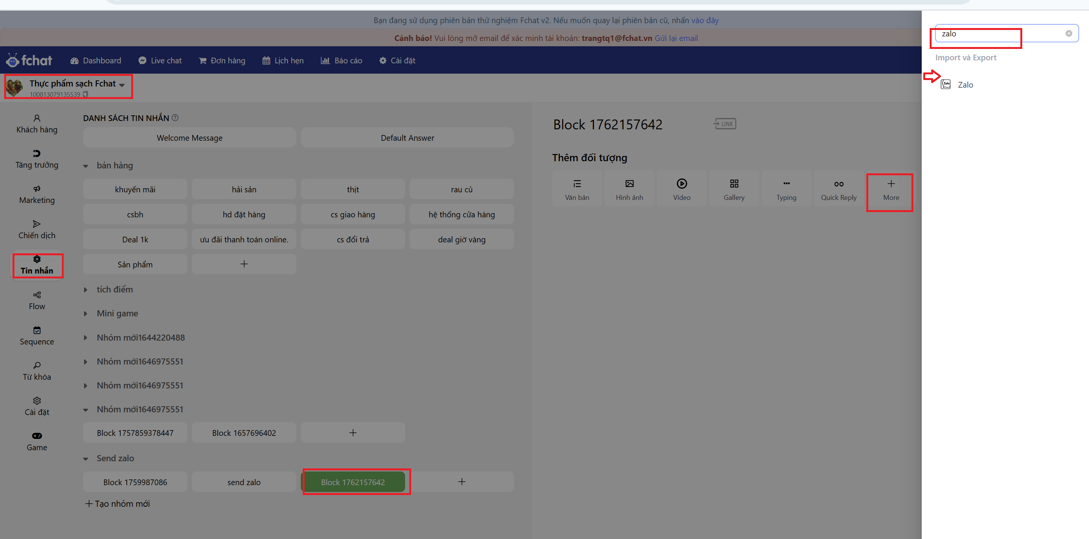Open the Game sidebar section

tap(37, 442)
